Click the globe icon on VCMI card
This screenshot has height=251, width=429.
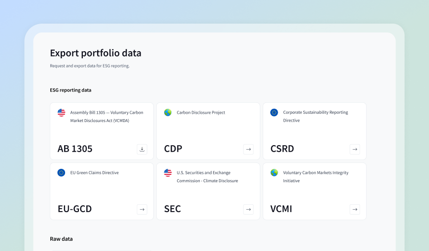[x=274, y=173]
